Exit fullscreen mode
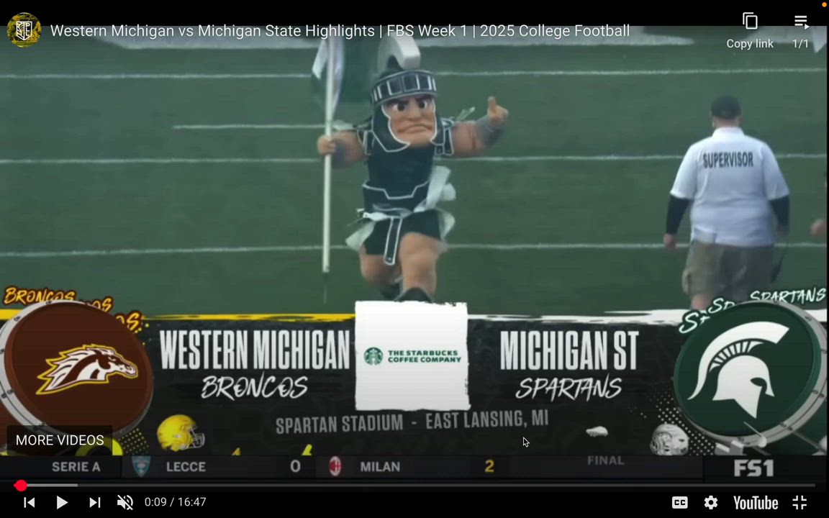The height and width of the screenshot is (518, 829). (799, 502)
